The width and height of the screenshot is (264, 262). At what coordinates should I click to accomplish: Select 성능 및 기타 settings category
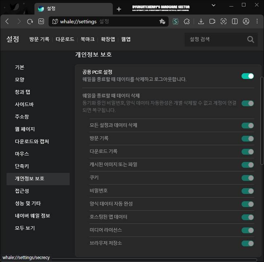click(38, 203)
